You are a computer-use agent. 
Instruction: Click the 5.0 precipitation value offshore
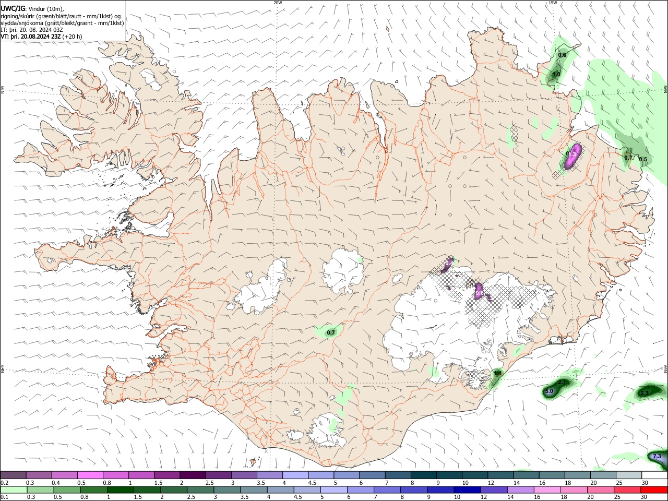coord(549,391)
